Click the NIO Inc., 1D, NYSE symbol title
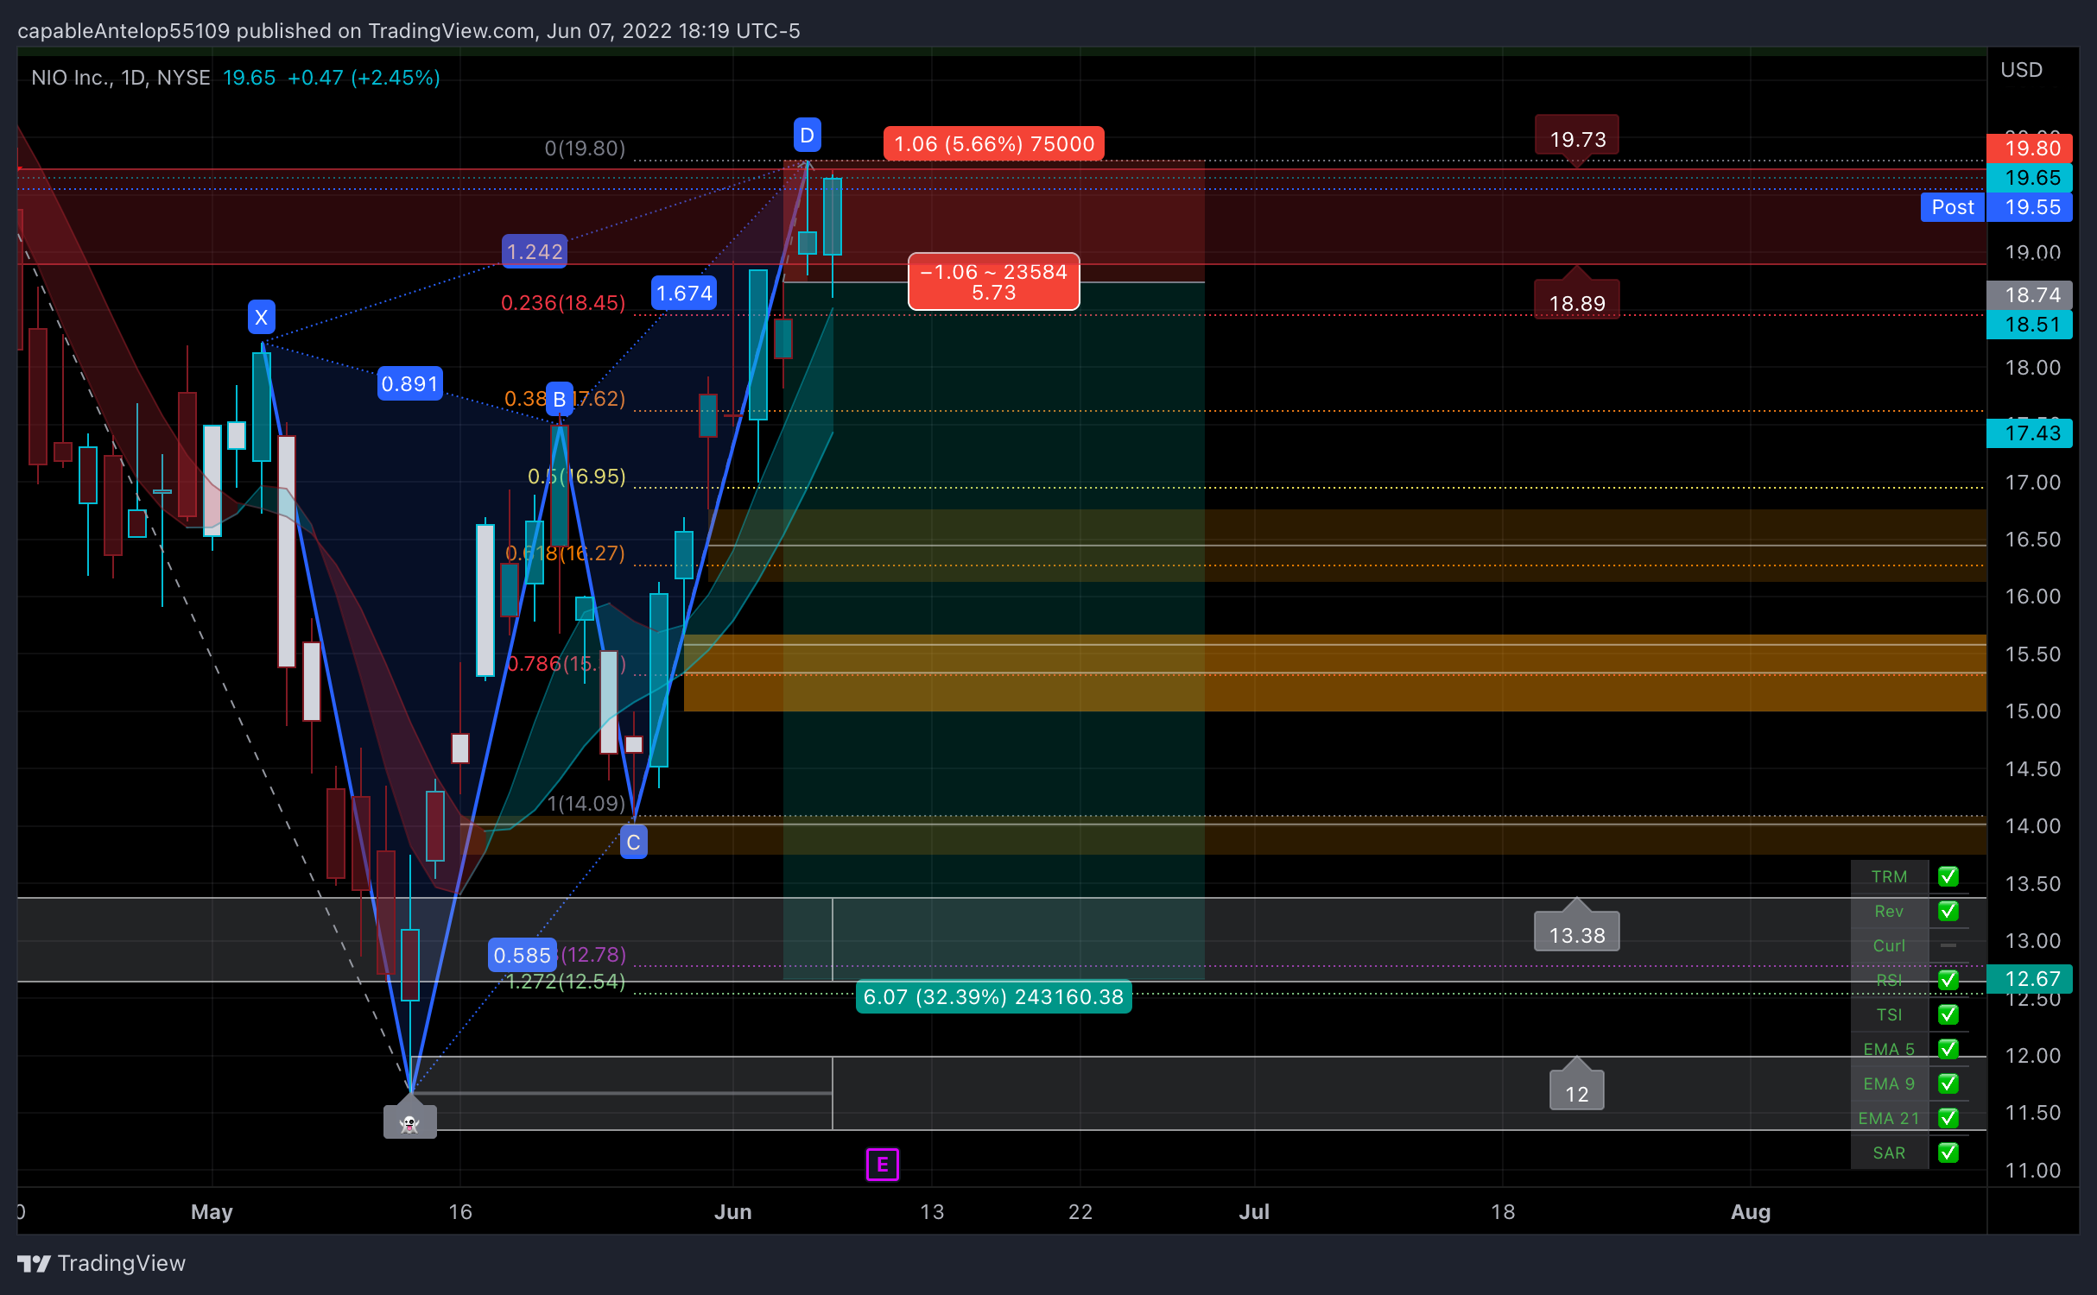 coord(121,78)
